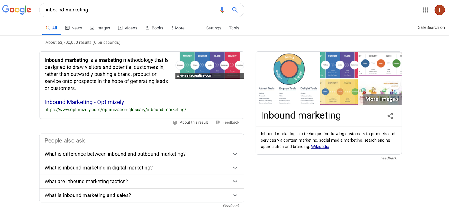
Task: Click the About this result help icon
Action: pyautogui.click(x=175, y=122)
